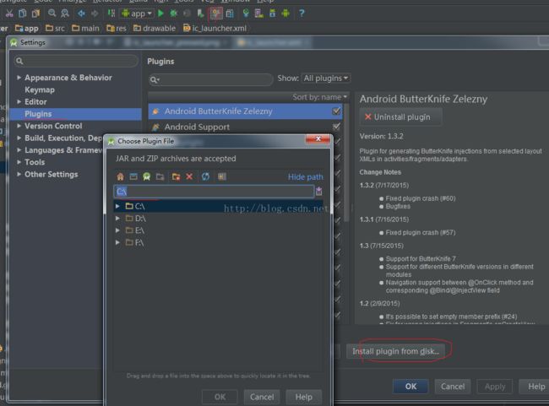
Task: Click the Find magnifier icon in the toolbar
Action: (x=52, y=14)
